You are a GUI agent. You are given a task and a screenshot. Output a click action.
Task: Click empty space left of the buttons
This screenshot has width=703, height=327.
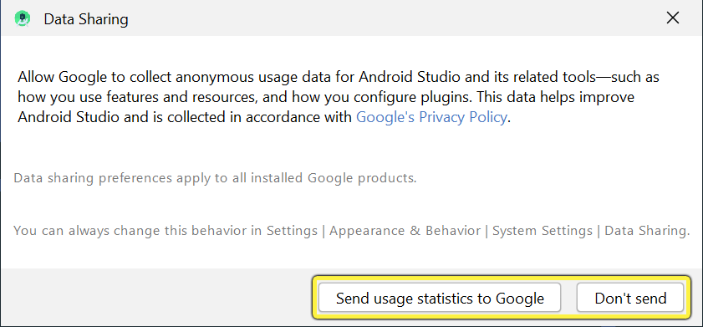[x=157, y=298]
